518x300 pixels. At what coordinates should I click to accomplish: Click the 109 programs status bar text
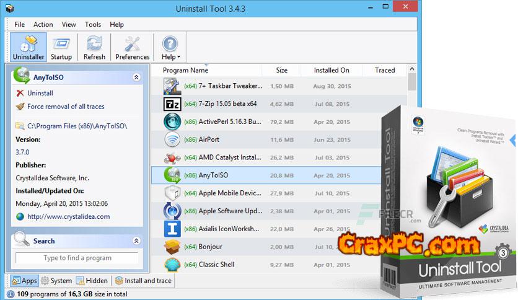[72, 294]
